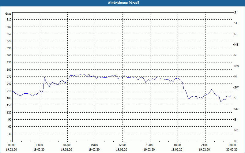Click the 60 y-axis tick label
The image size is (245, 153).
coord(10,127)
